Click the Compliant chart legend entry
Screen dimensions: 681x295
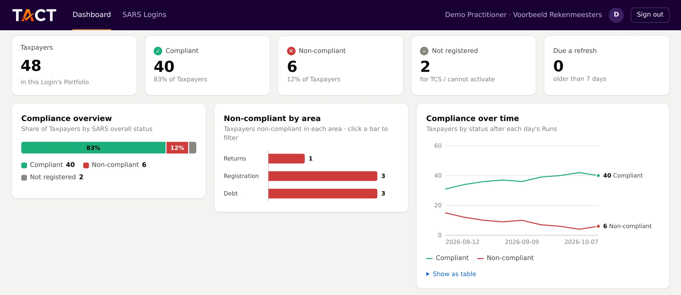(x=447, y=258)
